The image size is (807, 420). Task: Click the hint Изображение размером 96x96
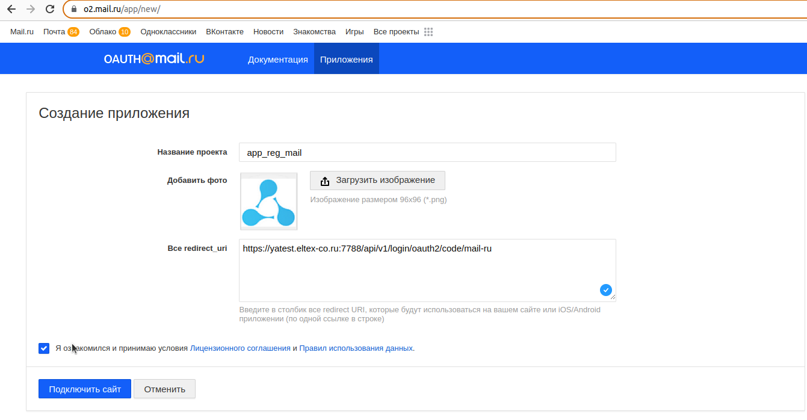(379, 199)
